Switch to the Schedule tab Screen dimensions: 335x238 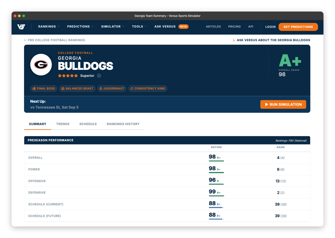88,124
